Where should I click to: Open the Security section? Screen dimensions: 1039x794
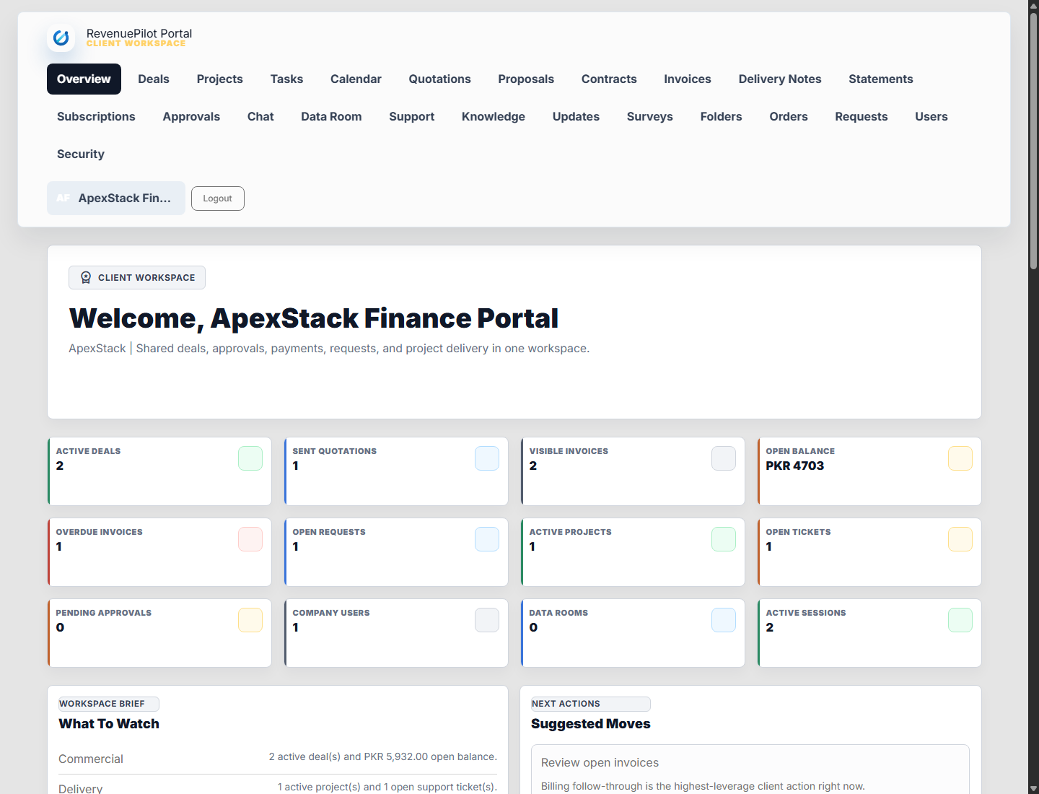(81, 154)
